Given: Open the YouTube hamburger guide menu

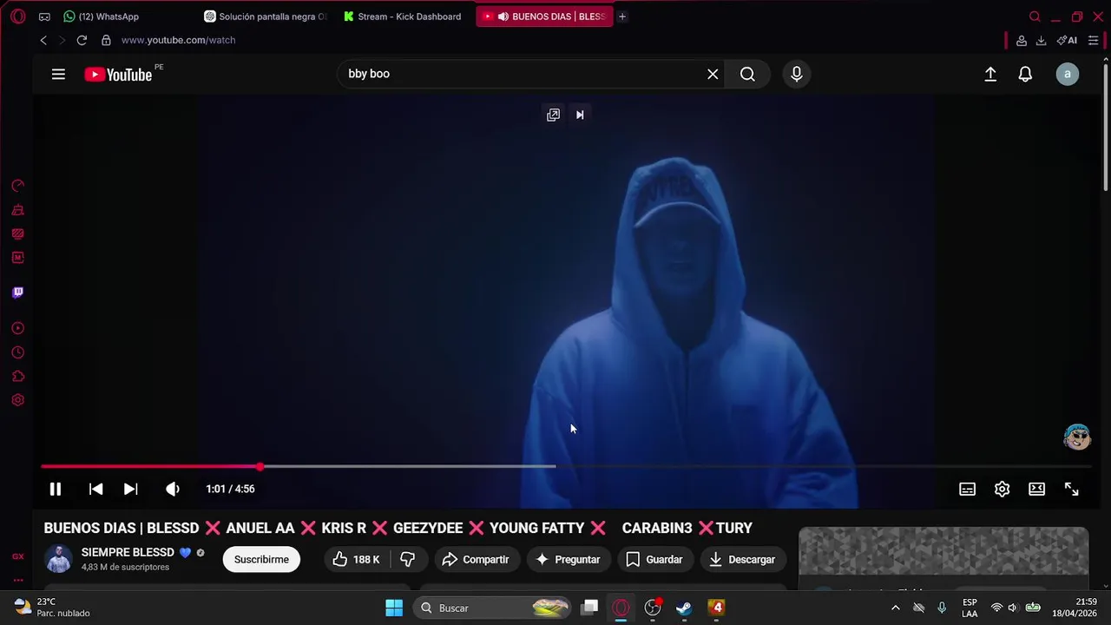Looking at the screenshot, I should pos(58,75).
